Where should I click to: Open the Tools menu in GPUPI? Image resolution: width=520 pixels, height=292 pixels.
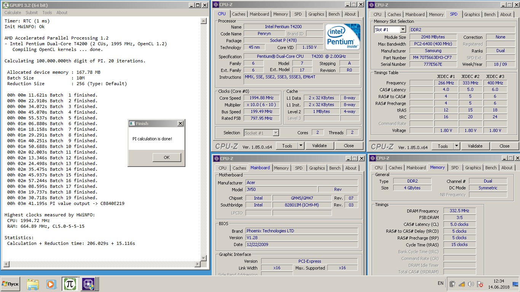tap(47, 13)
